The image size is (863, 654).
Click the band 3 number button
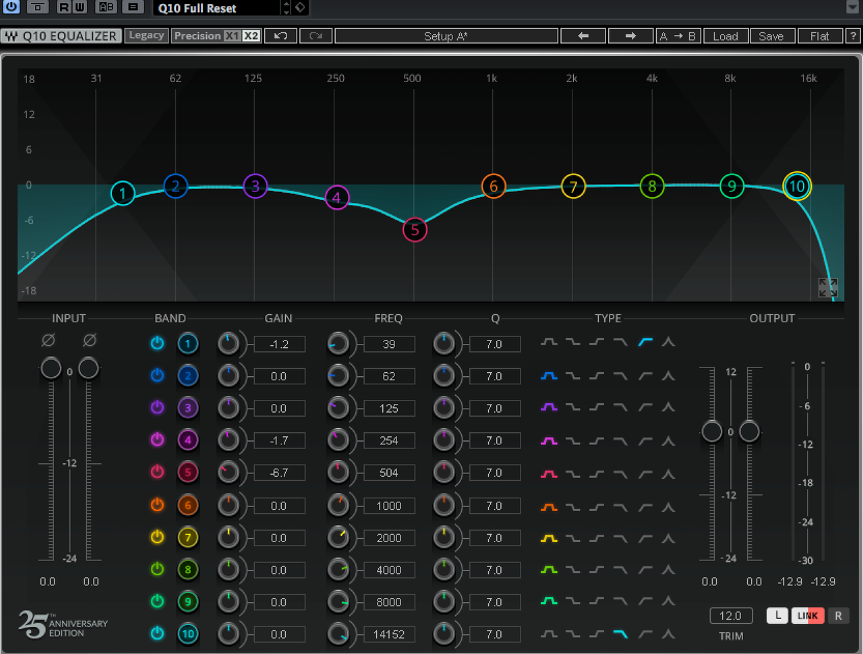click(x=188, y=408)
